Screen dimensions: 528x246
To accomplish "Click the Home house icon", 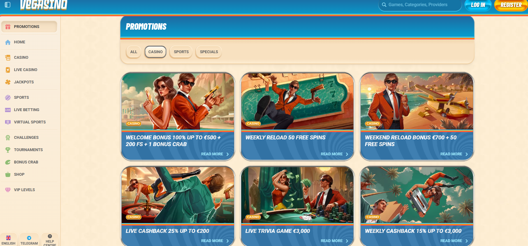I will point(8,42).
